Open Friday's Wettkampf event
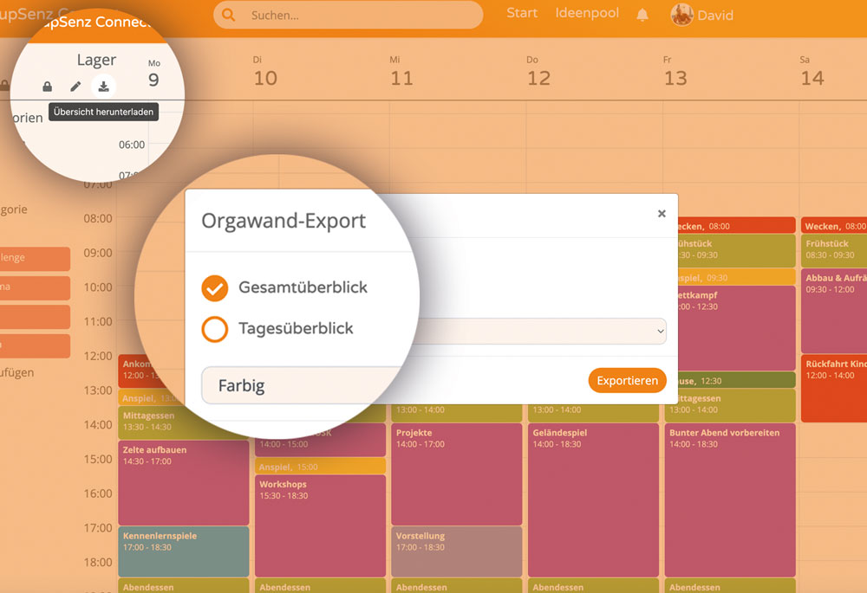This screenshot has height=593, width=867. tap(736, 328)
